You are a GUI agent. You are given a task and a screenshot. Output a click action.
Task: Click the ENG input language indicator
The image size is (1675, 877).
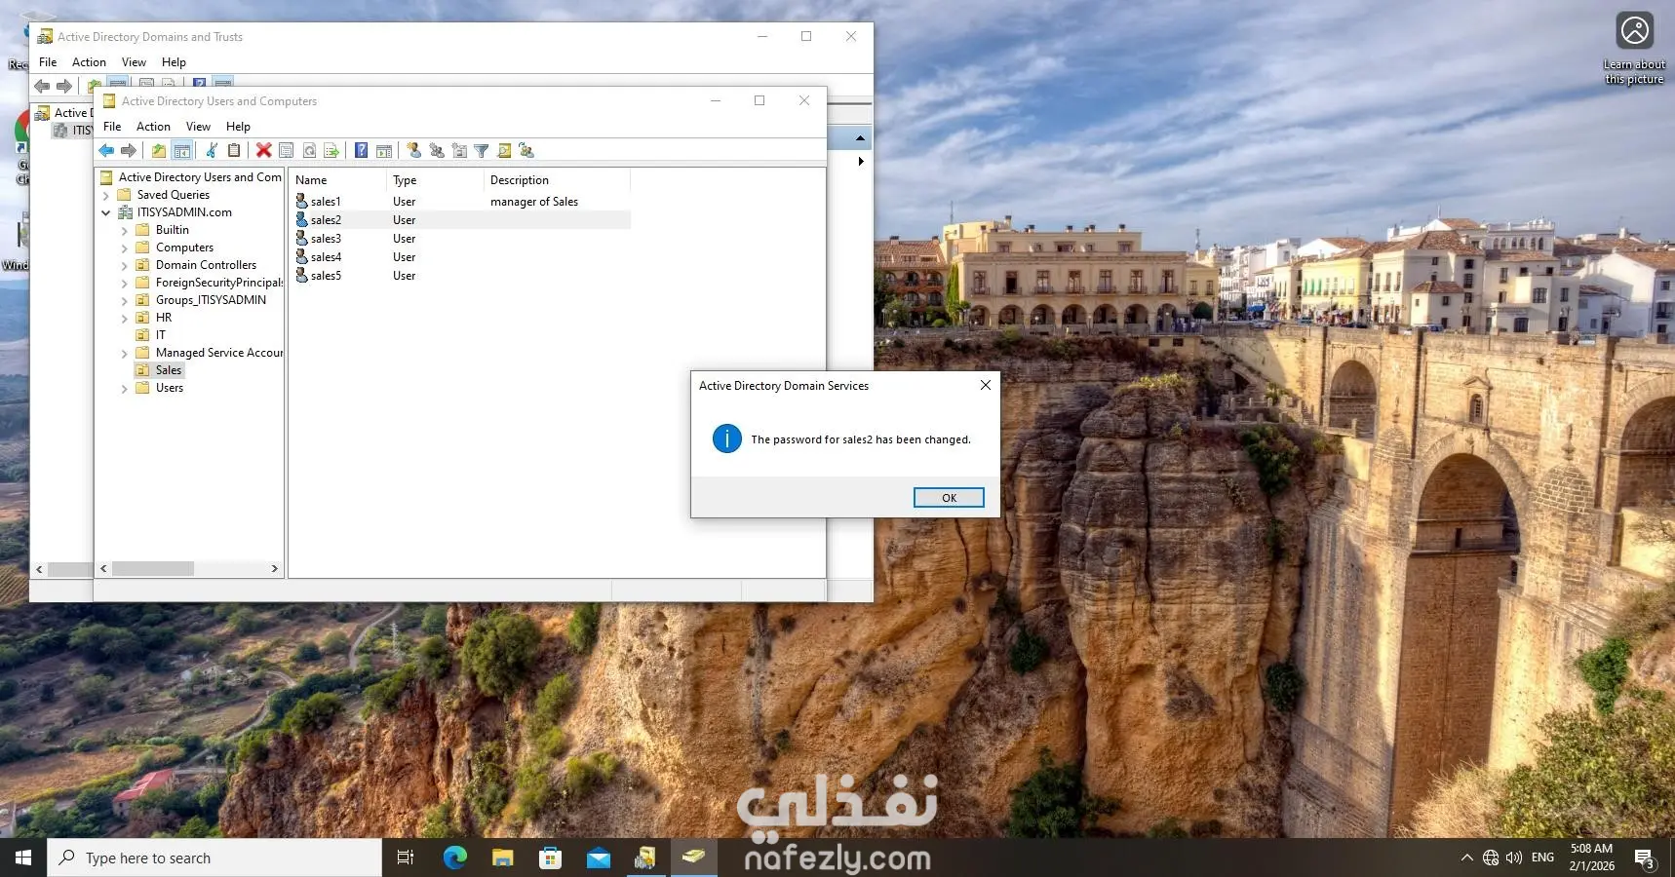click(1542, 858)
